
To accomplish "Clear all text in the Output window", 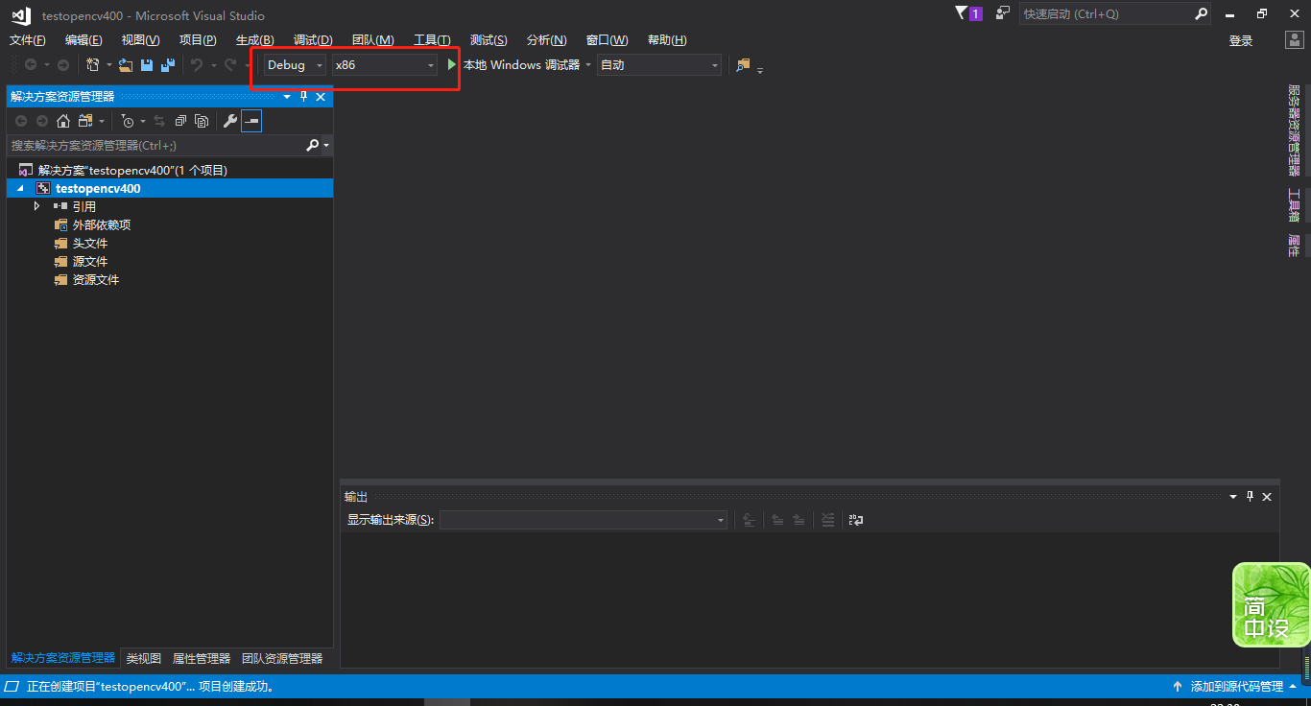I will [x=827, y=520].
